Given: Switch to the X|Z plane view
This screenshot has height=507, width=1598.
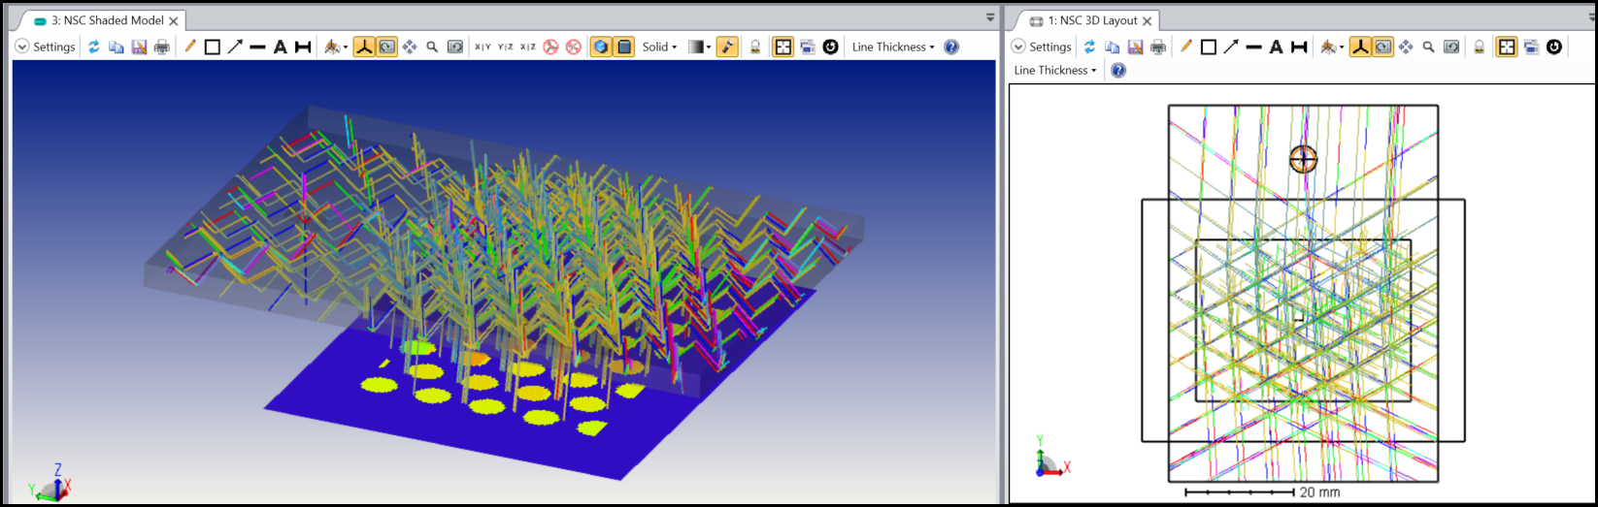Looking at the screenshot, I should click(527, 47).
